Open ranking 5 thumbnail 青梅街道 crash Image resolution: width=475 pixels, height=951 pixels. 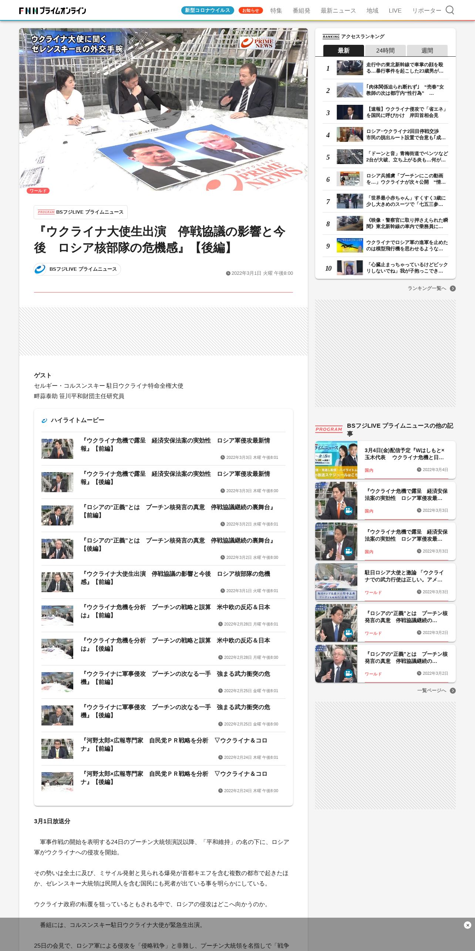click(350, 157)
